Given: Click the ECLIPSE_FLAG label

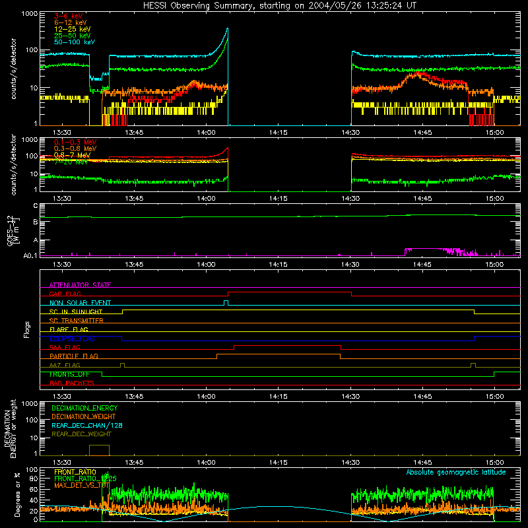Looking at the screenshot, I should pyautogui.click(x=72, y=339).
